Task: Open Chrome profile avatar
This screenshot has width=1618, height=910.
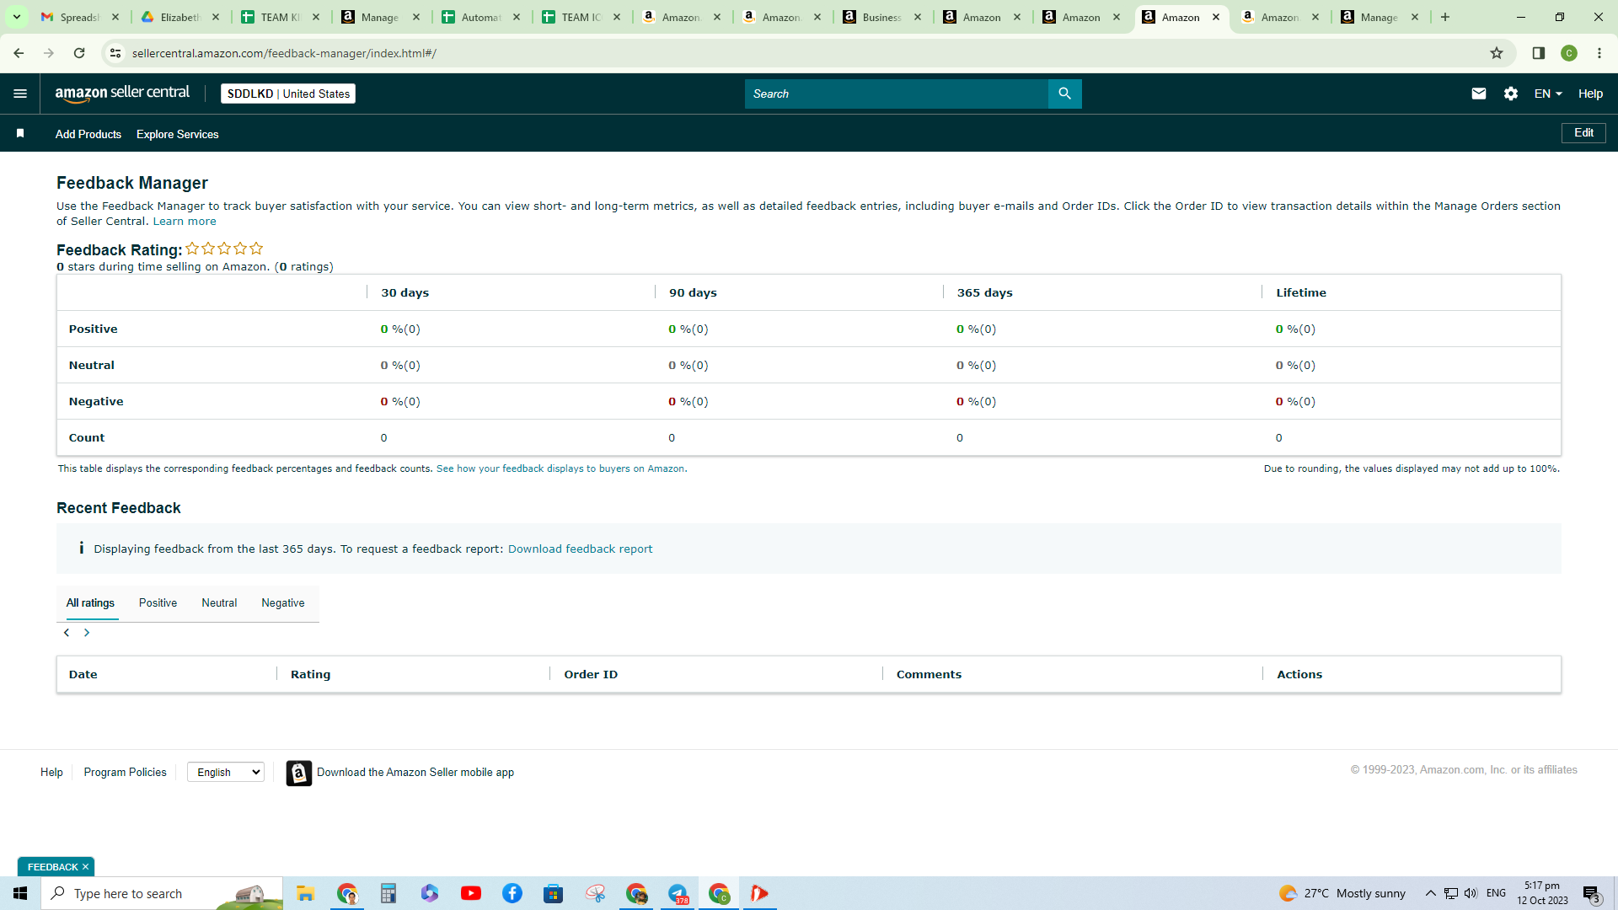Action: (x=1569, y=53)
